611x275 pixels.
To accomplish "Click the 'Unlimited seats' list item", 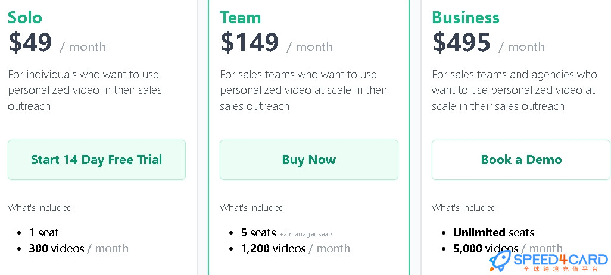I will tap(494, 233).
